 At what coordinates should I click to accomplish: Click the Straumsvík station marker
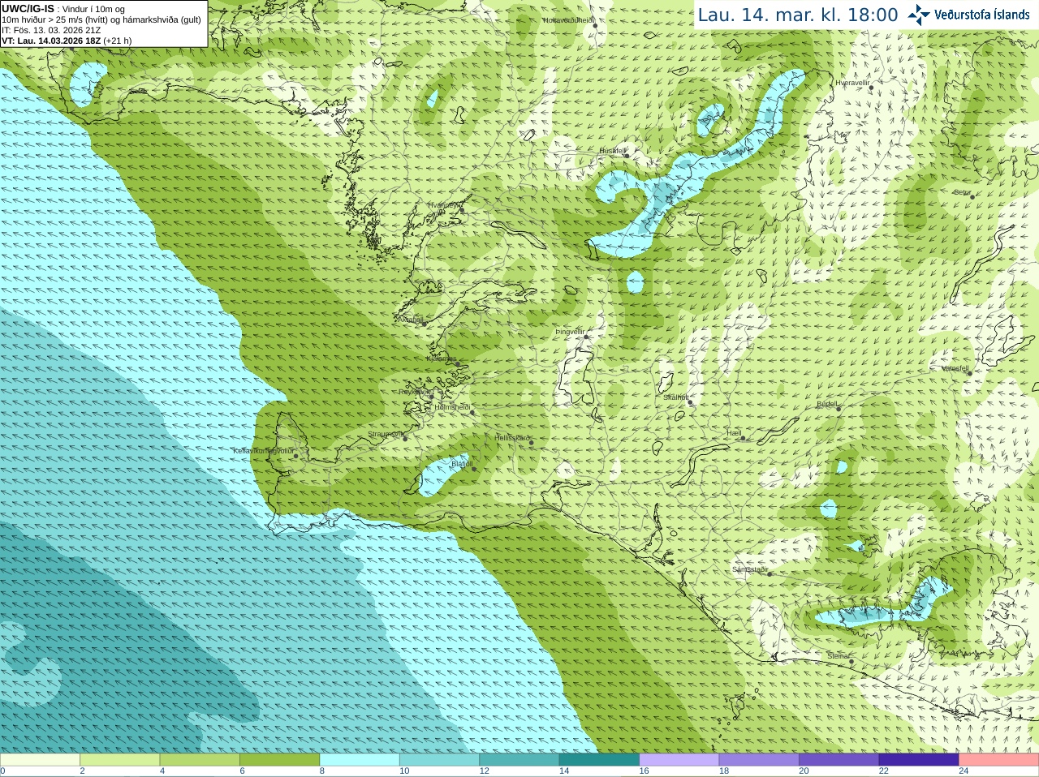coord(405,439)
